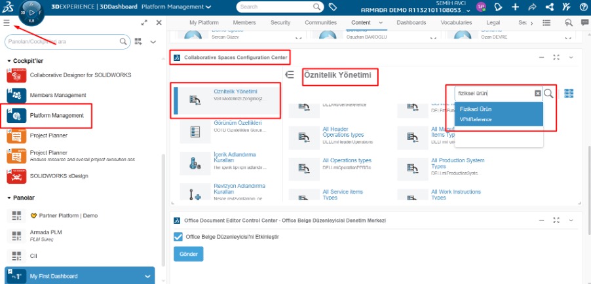Viewport: 591px width, 284px height.
Task: Maximize the Office Document Editor Control Center widget
Action: click(x=556, y=220)
